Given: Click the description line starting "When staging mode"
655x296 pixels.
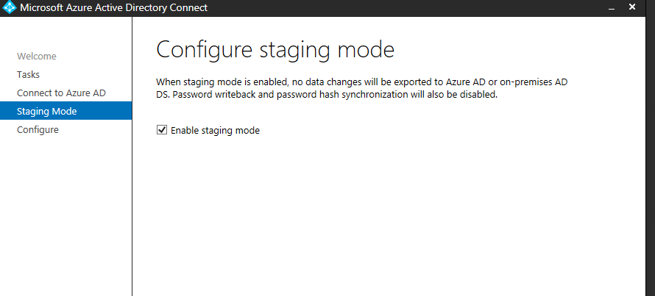Looking at the screenshot, I should [x=362, y=82].
